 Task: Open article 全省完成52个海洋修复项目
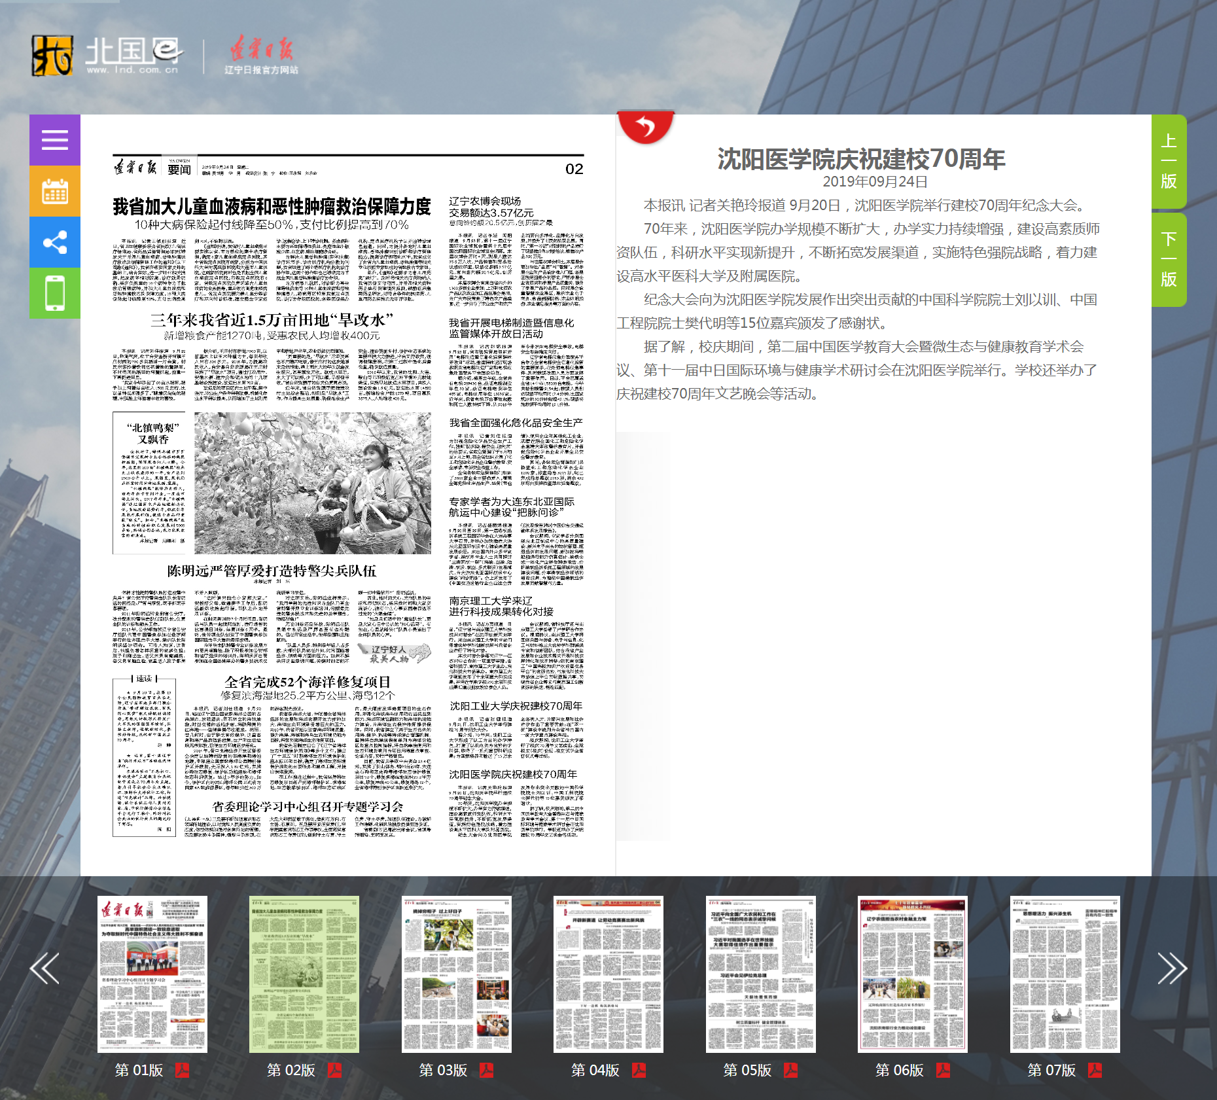tap(308, 682)
